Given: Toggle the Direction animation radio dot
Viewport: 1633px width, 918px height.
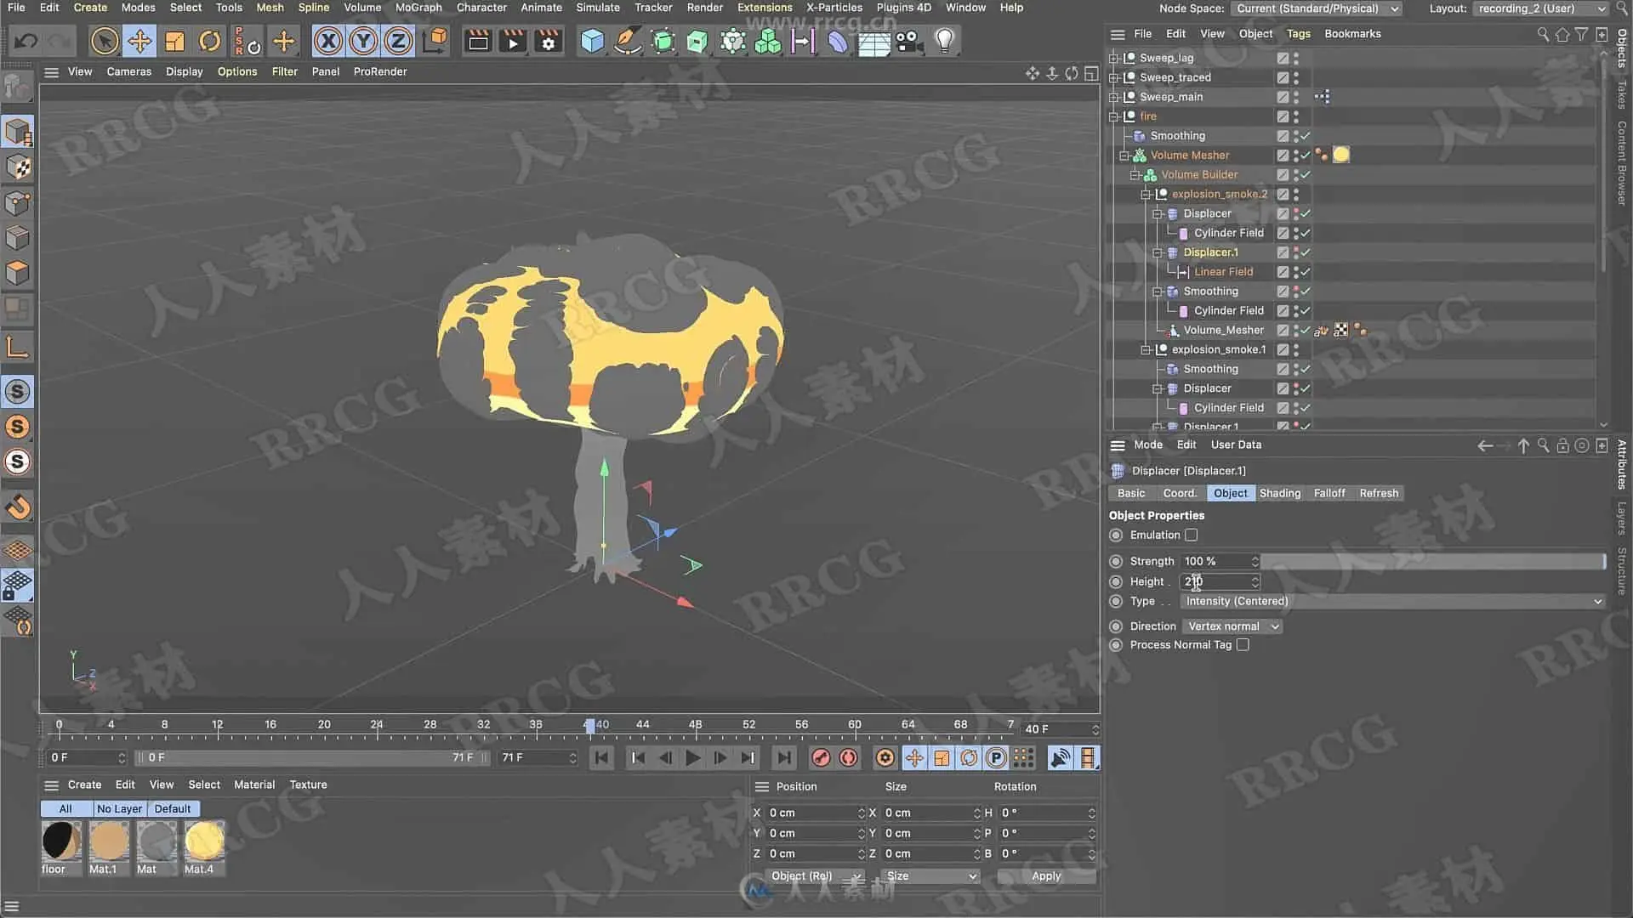Looking at the screenshot, I should point(1116,626).
